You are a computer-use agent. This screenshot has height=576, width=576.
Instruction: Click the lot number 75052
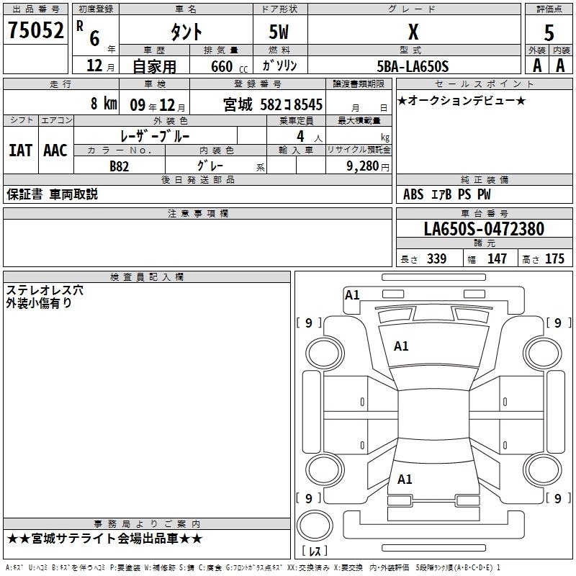36,31
